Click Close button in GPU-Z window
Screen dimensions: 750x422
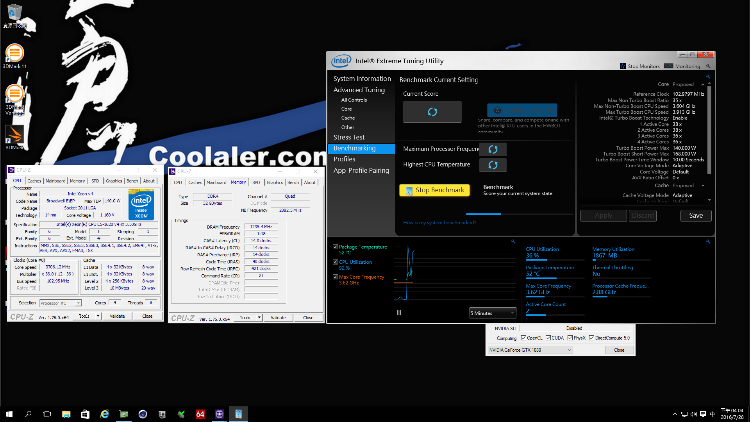[x=619, y=350]
